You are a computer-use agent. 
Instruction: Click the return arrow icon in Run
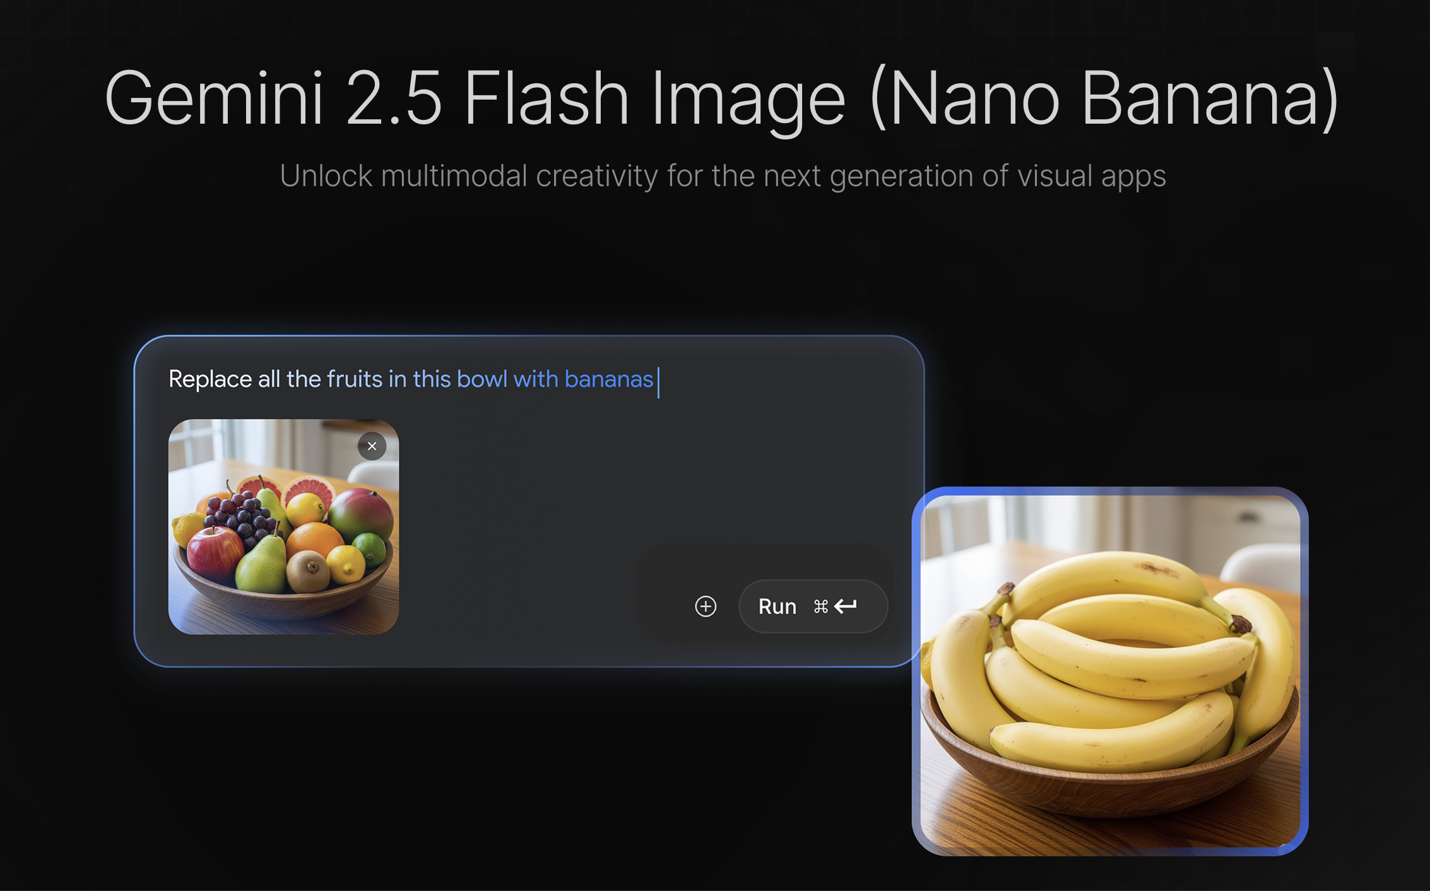click(846, 606)
